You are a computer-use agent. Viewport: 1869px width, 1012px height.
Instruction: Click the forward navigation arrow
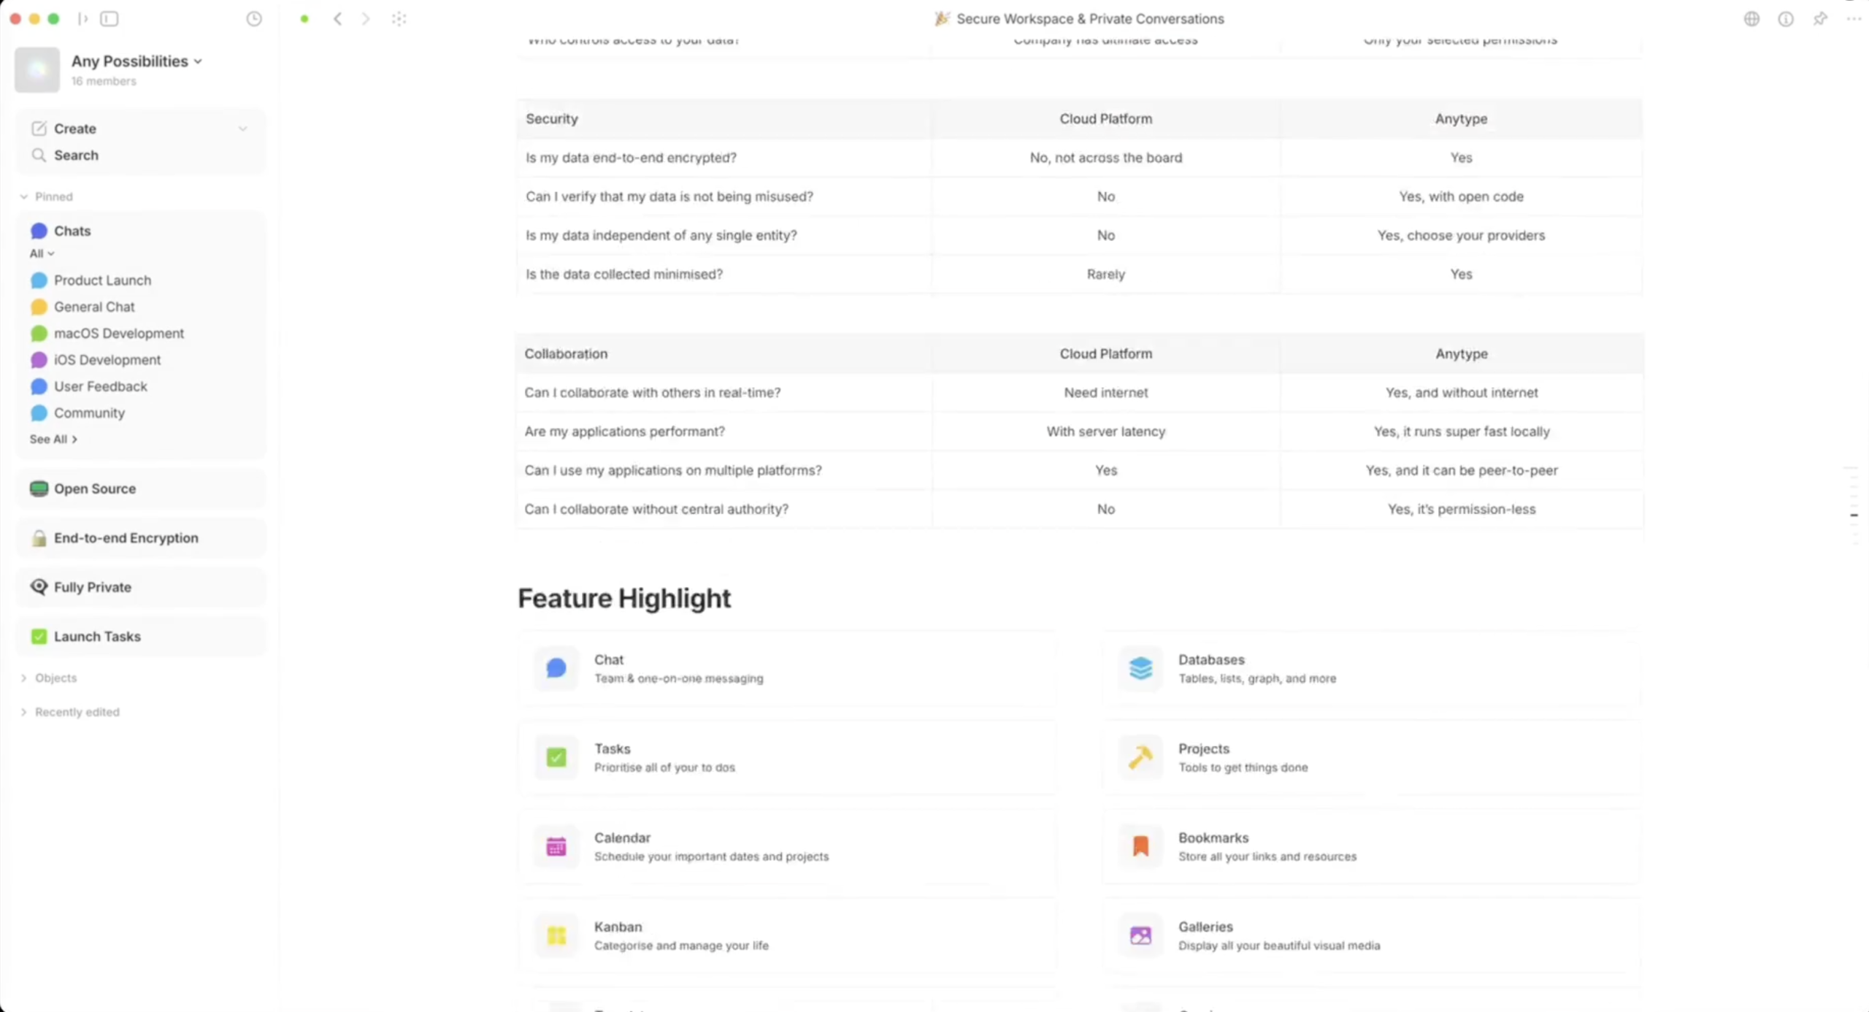tap(366, 19)
